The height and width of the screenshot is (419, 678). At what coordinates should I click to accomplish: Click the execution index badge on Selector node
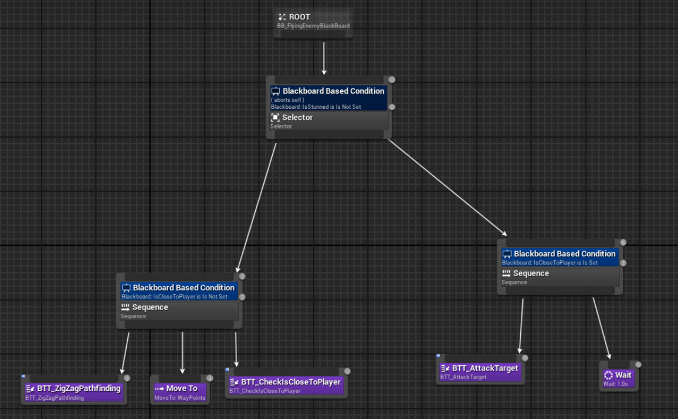pos(391,80)
